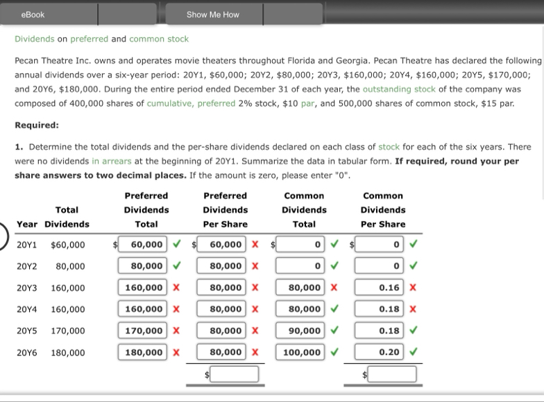Edit 20Y1 Preferred Dividends Per Share field
The image size is (544, 402).
click(221, 244)
